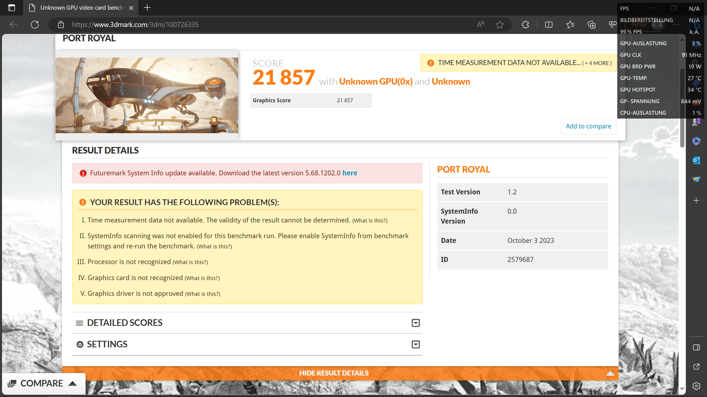Click the CPU-AUSLASTUNG overlay row

[x=660, y=113]
